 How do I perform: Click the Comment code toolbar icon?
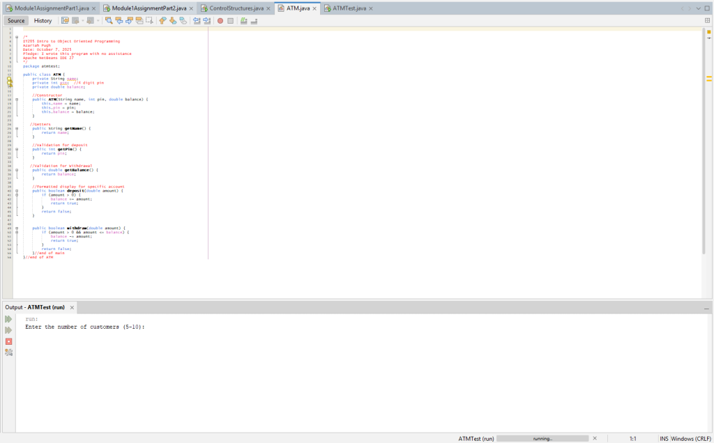click(x=243, y=21)
